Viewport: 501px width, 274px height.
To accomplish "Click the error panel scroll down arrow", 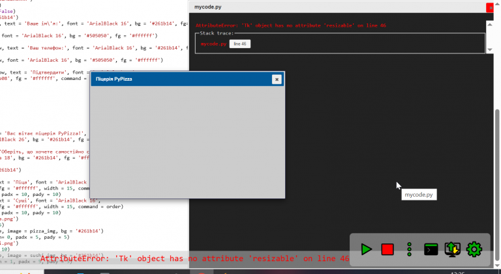I will coord(490,49).
